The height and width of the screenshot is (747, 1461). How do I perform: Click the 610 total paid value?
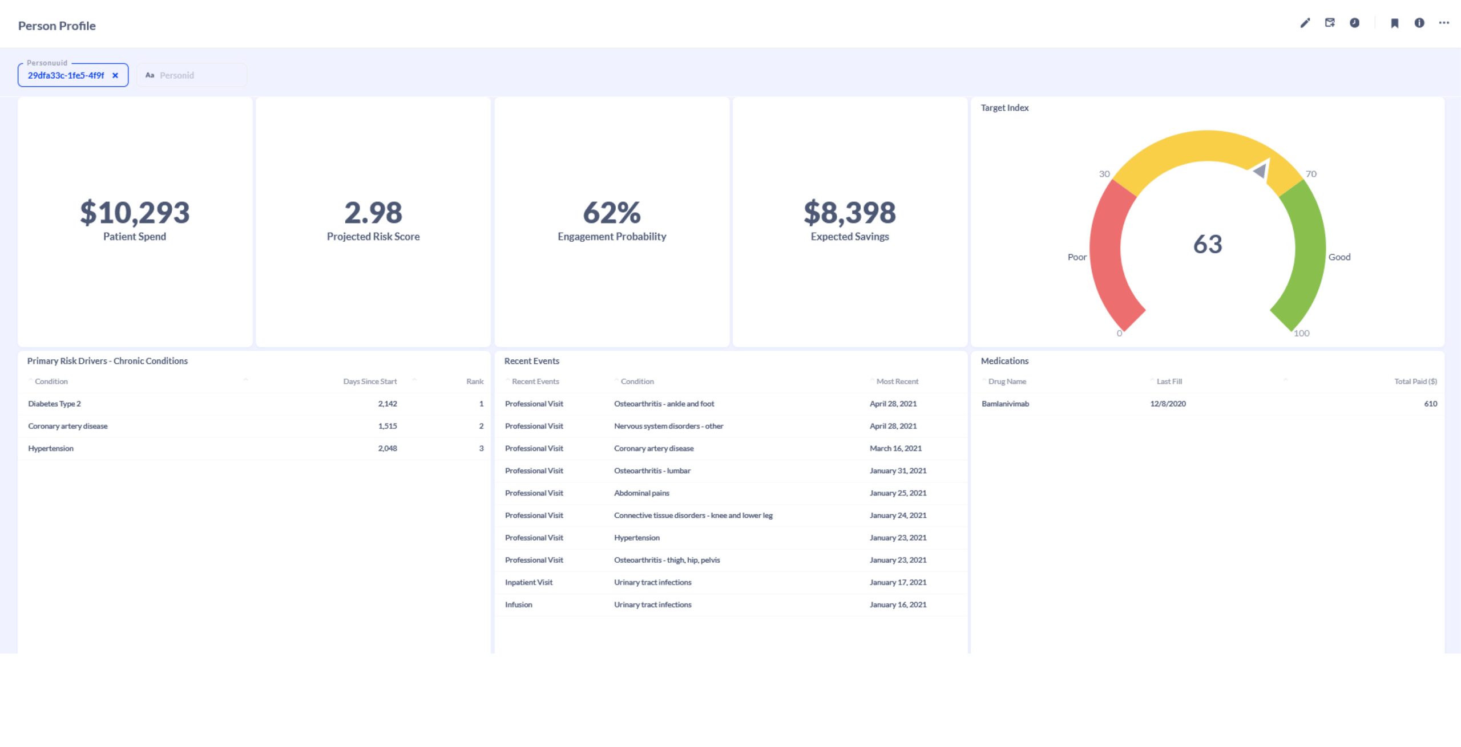pyautogui.click(x=1430, y=404)
